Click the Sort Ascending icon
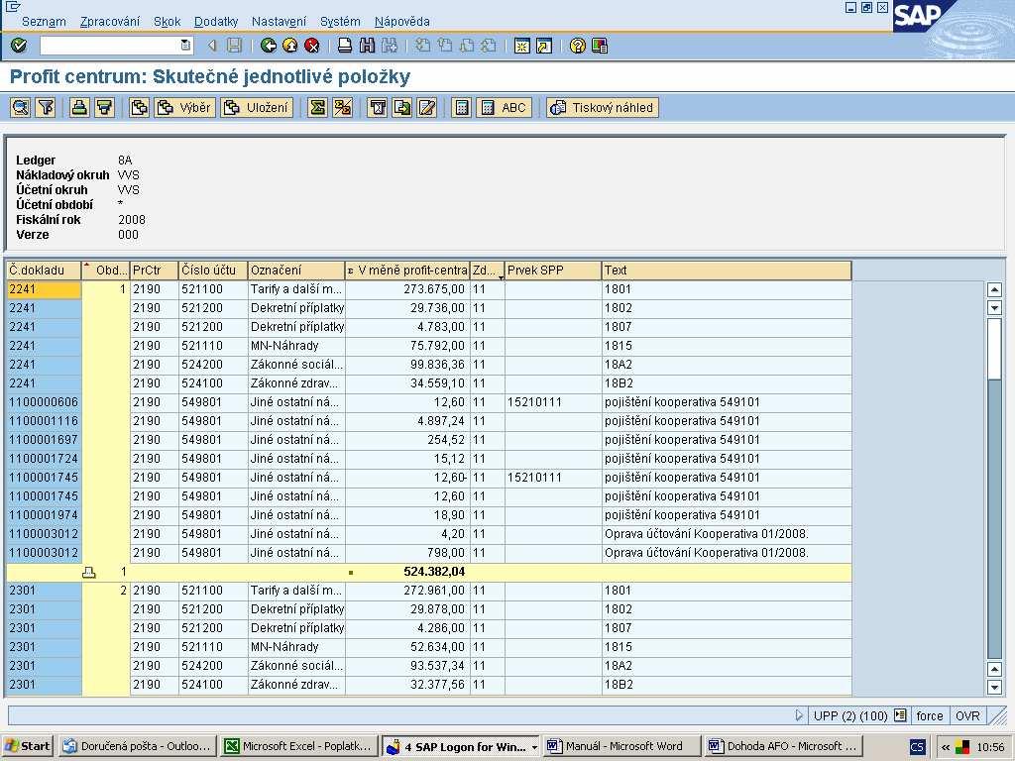The width and height of the screenshot is (1015, 761). 79,107
